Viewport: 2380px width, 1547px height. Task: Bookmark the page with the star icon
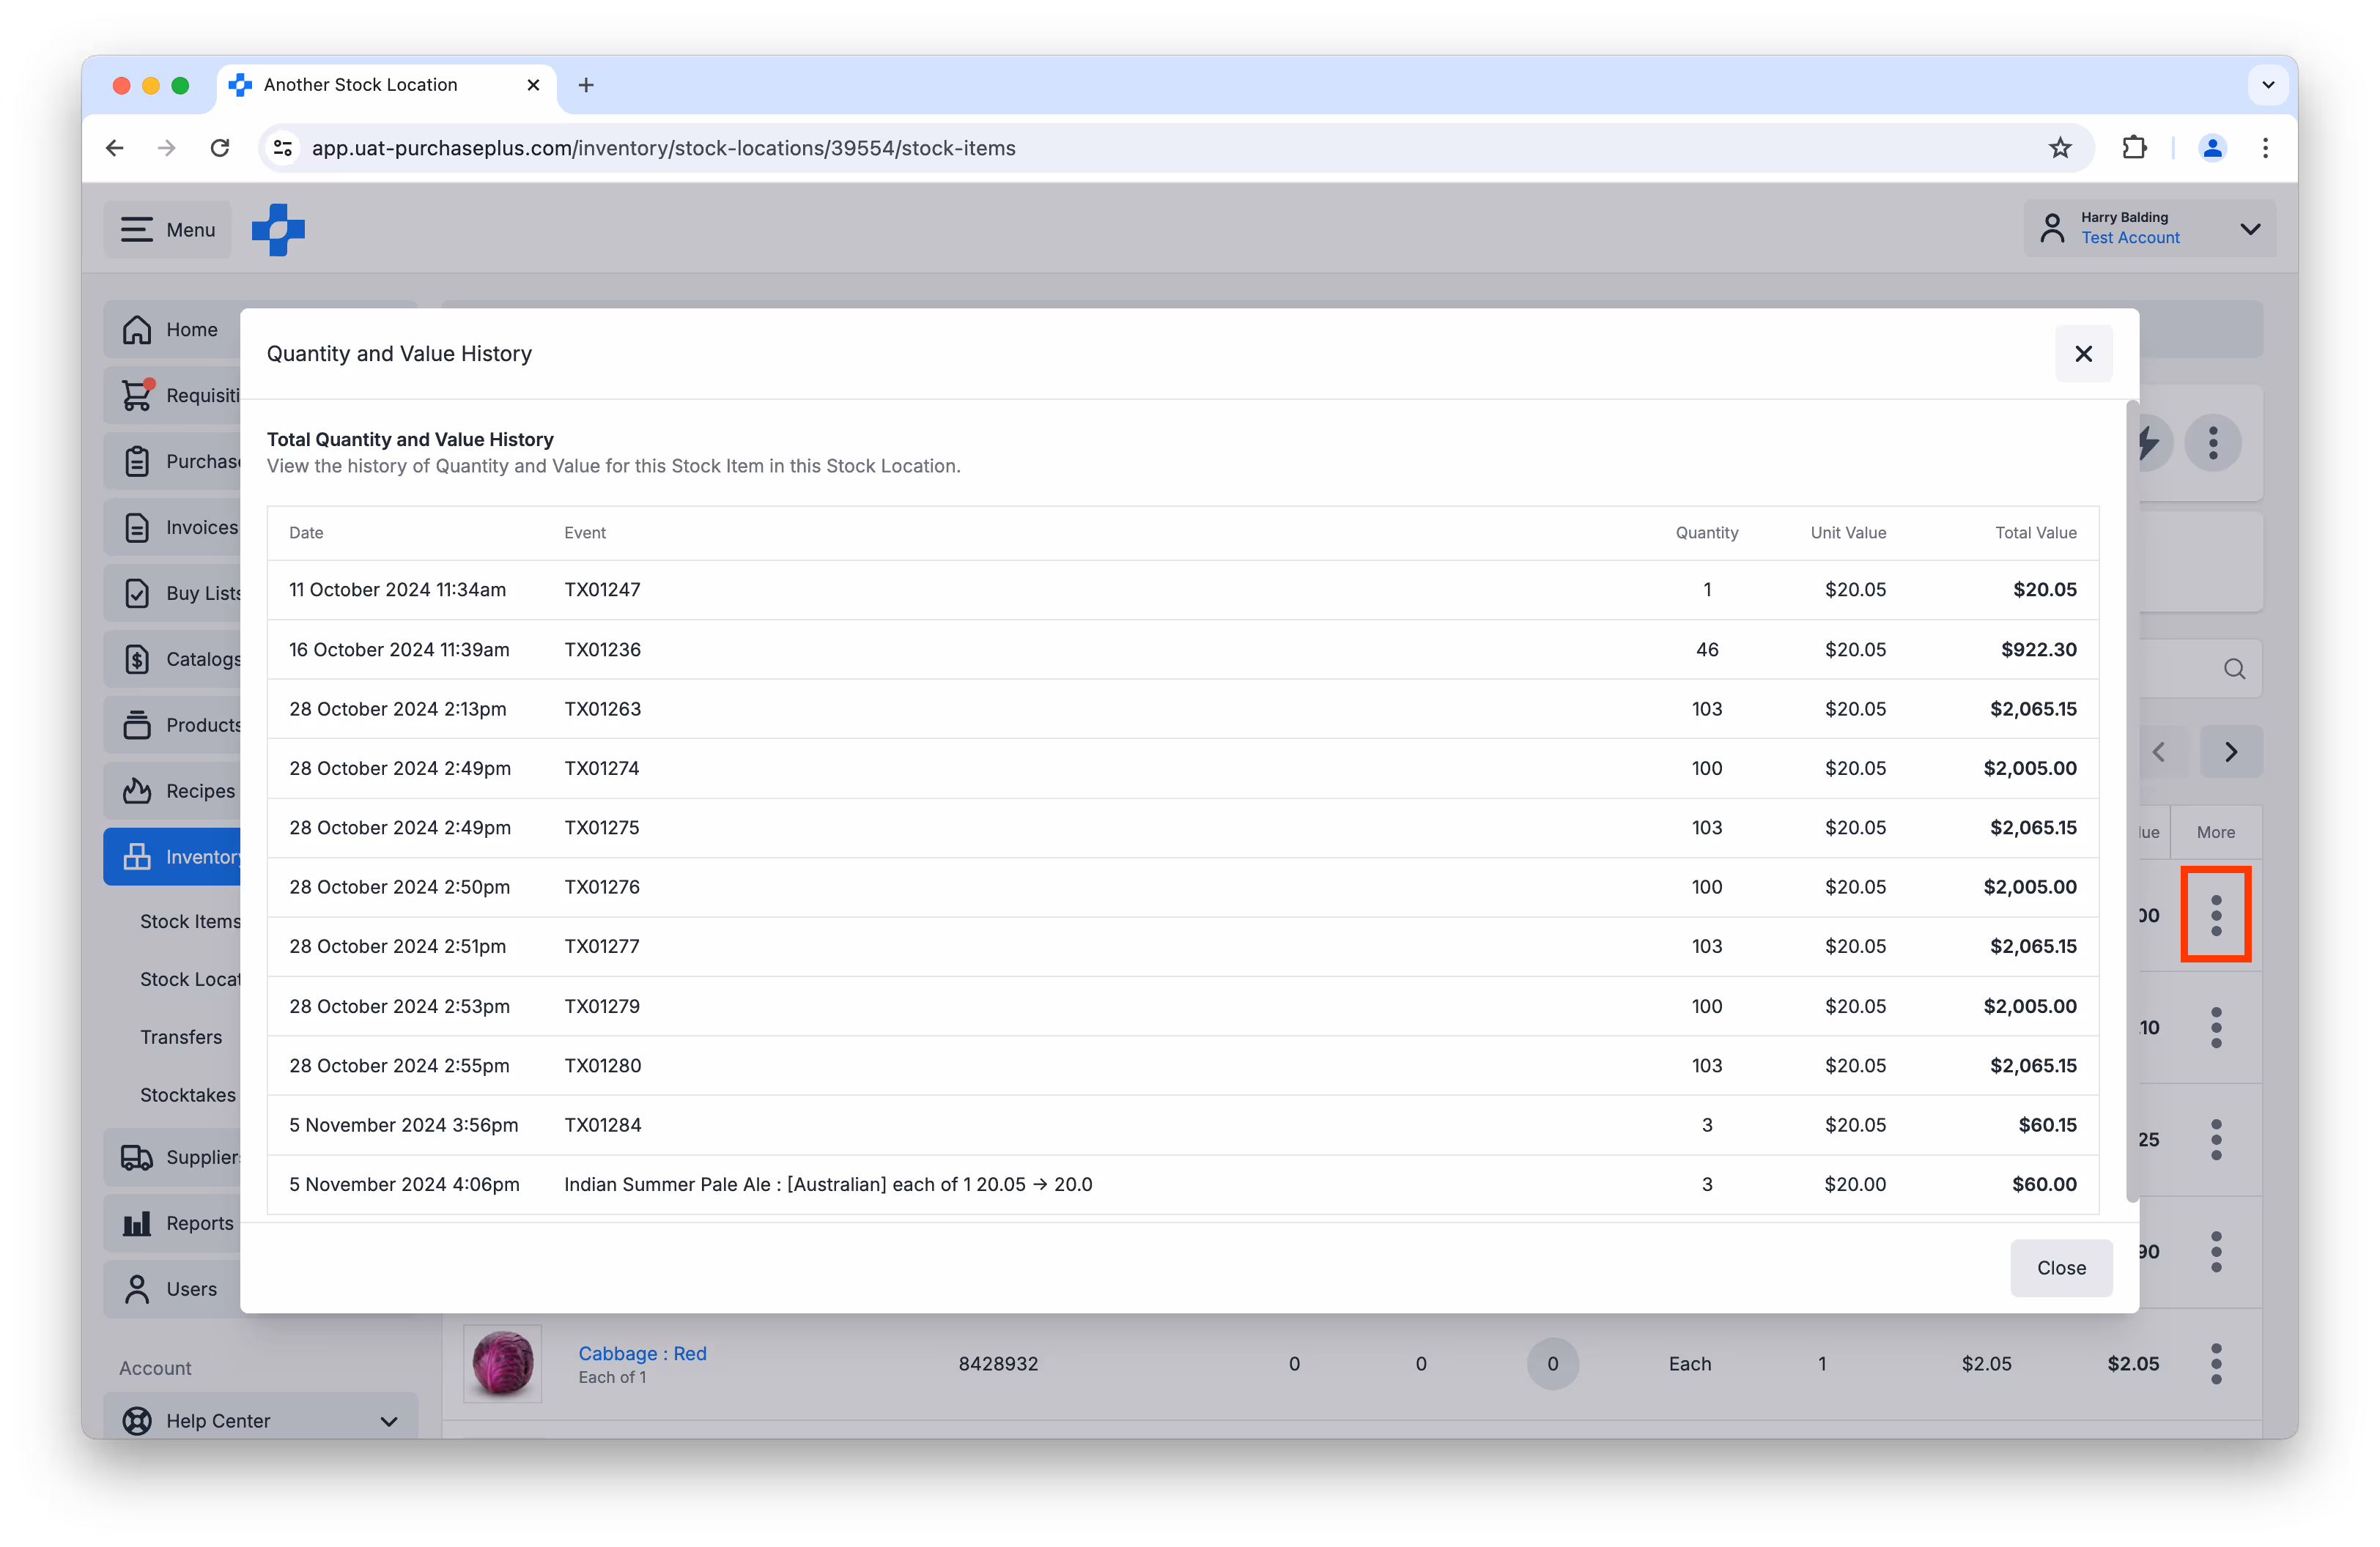pos(2060,148)
